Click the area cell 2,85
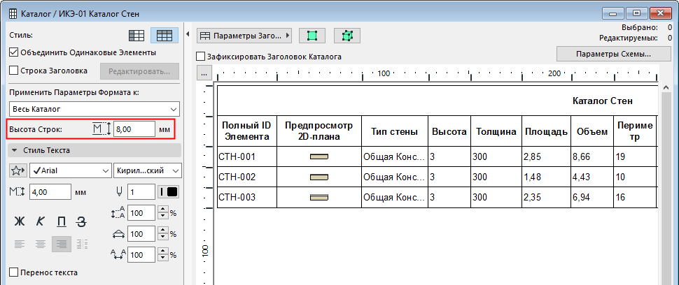Viewport: 679px width, 285px height. tap(546, 156)
